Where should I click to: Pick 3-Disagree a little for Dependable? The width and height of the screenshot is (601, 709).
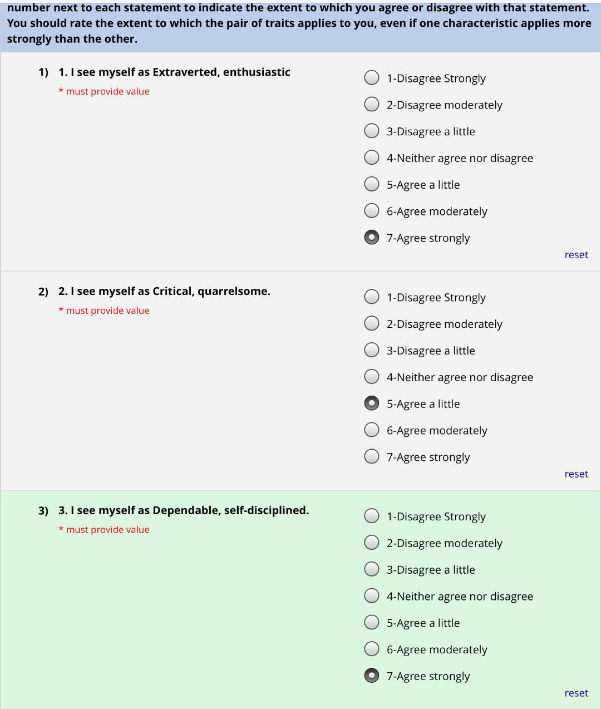tap(372, 569)
